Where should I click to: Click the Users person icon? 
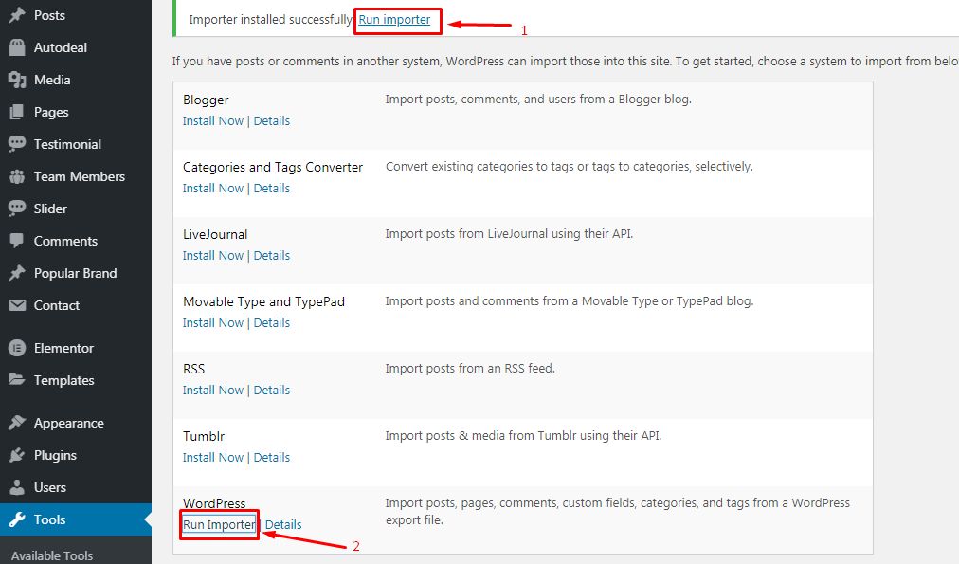17,487
